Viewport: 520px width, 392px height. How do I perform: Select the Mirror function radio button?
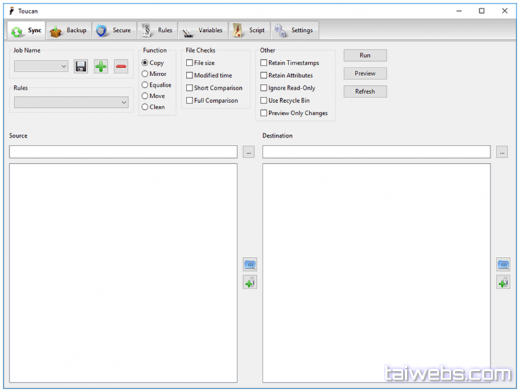145,74
